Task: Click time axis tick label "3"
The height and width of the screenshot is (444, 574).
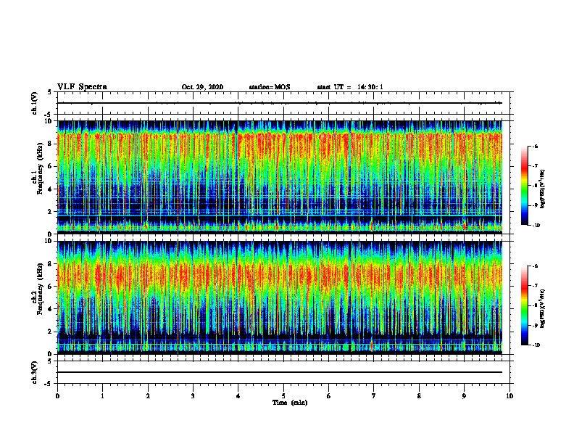Action: [x=193, y=396]
